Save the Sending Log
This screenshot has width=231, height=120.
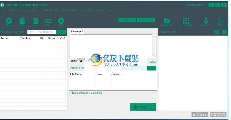point(217,32)
